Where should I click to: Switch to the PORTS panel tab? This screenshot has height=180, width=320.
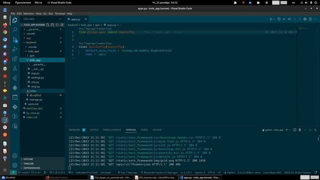pos(144,130)
